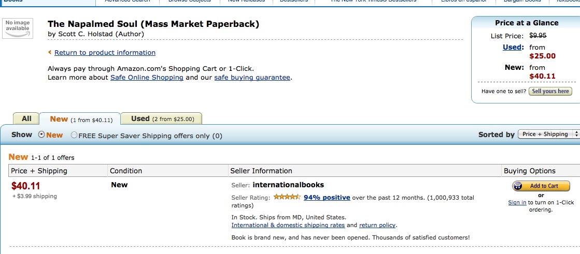
Task: Click the No image available placeholder
Action: (x=18, y=28)
